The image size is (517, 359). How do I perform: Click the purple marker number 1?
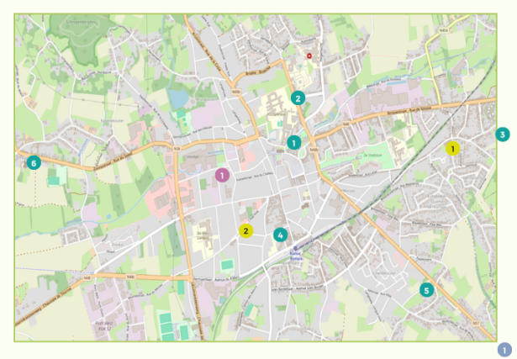click(222, 176)
